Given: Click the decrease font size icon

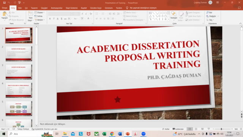Looking at the screenshot, I should pos(86,14).
